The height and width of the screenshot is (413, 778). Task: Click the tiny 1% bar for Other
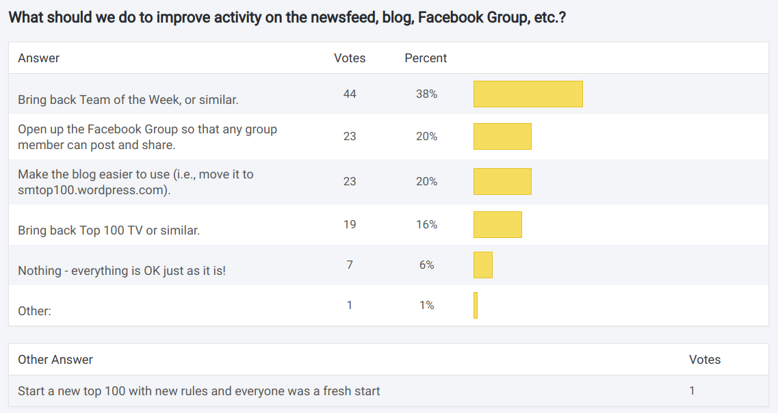[x=476, y=306]
